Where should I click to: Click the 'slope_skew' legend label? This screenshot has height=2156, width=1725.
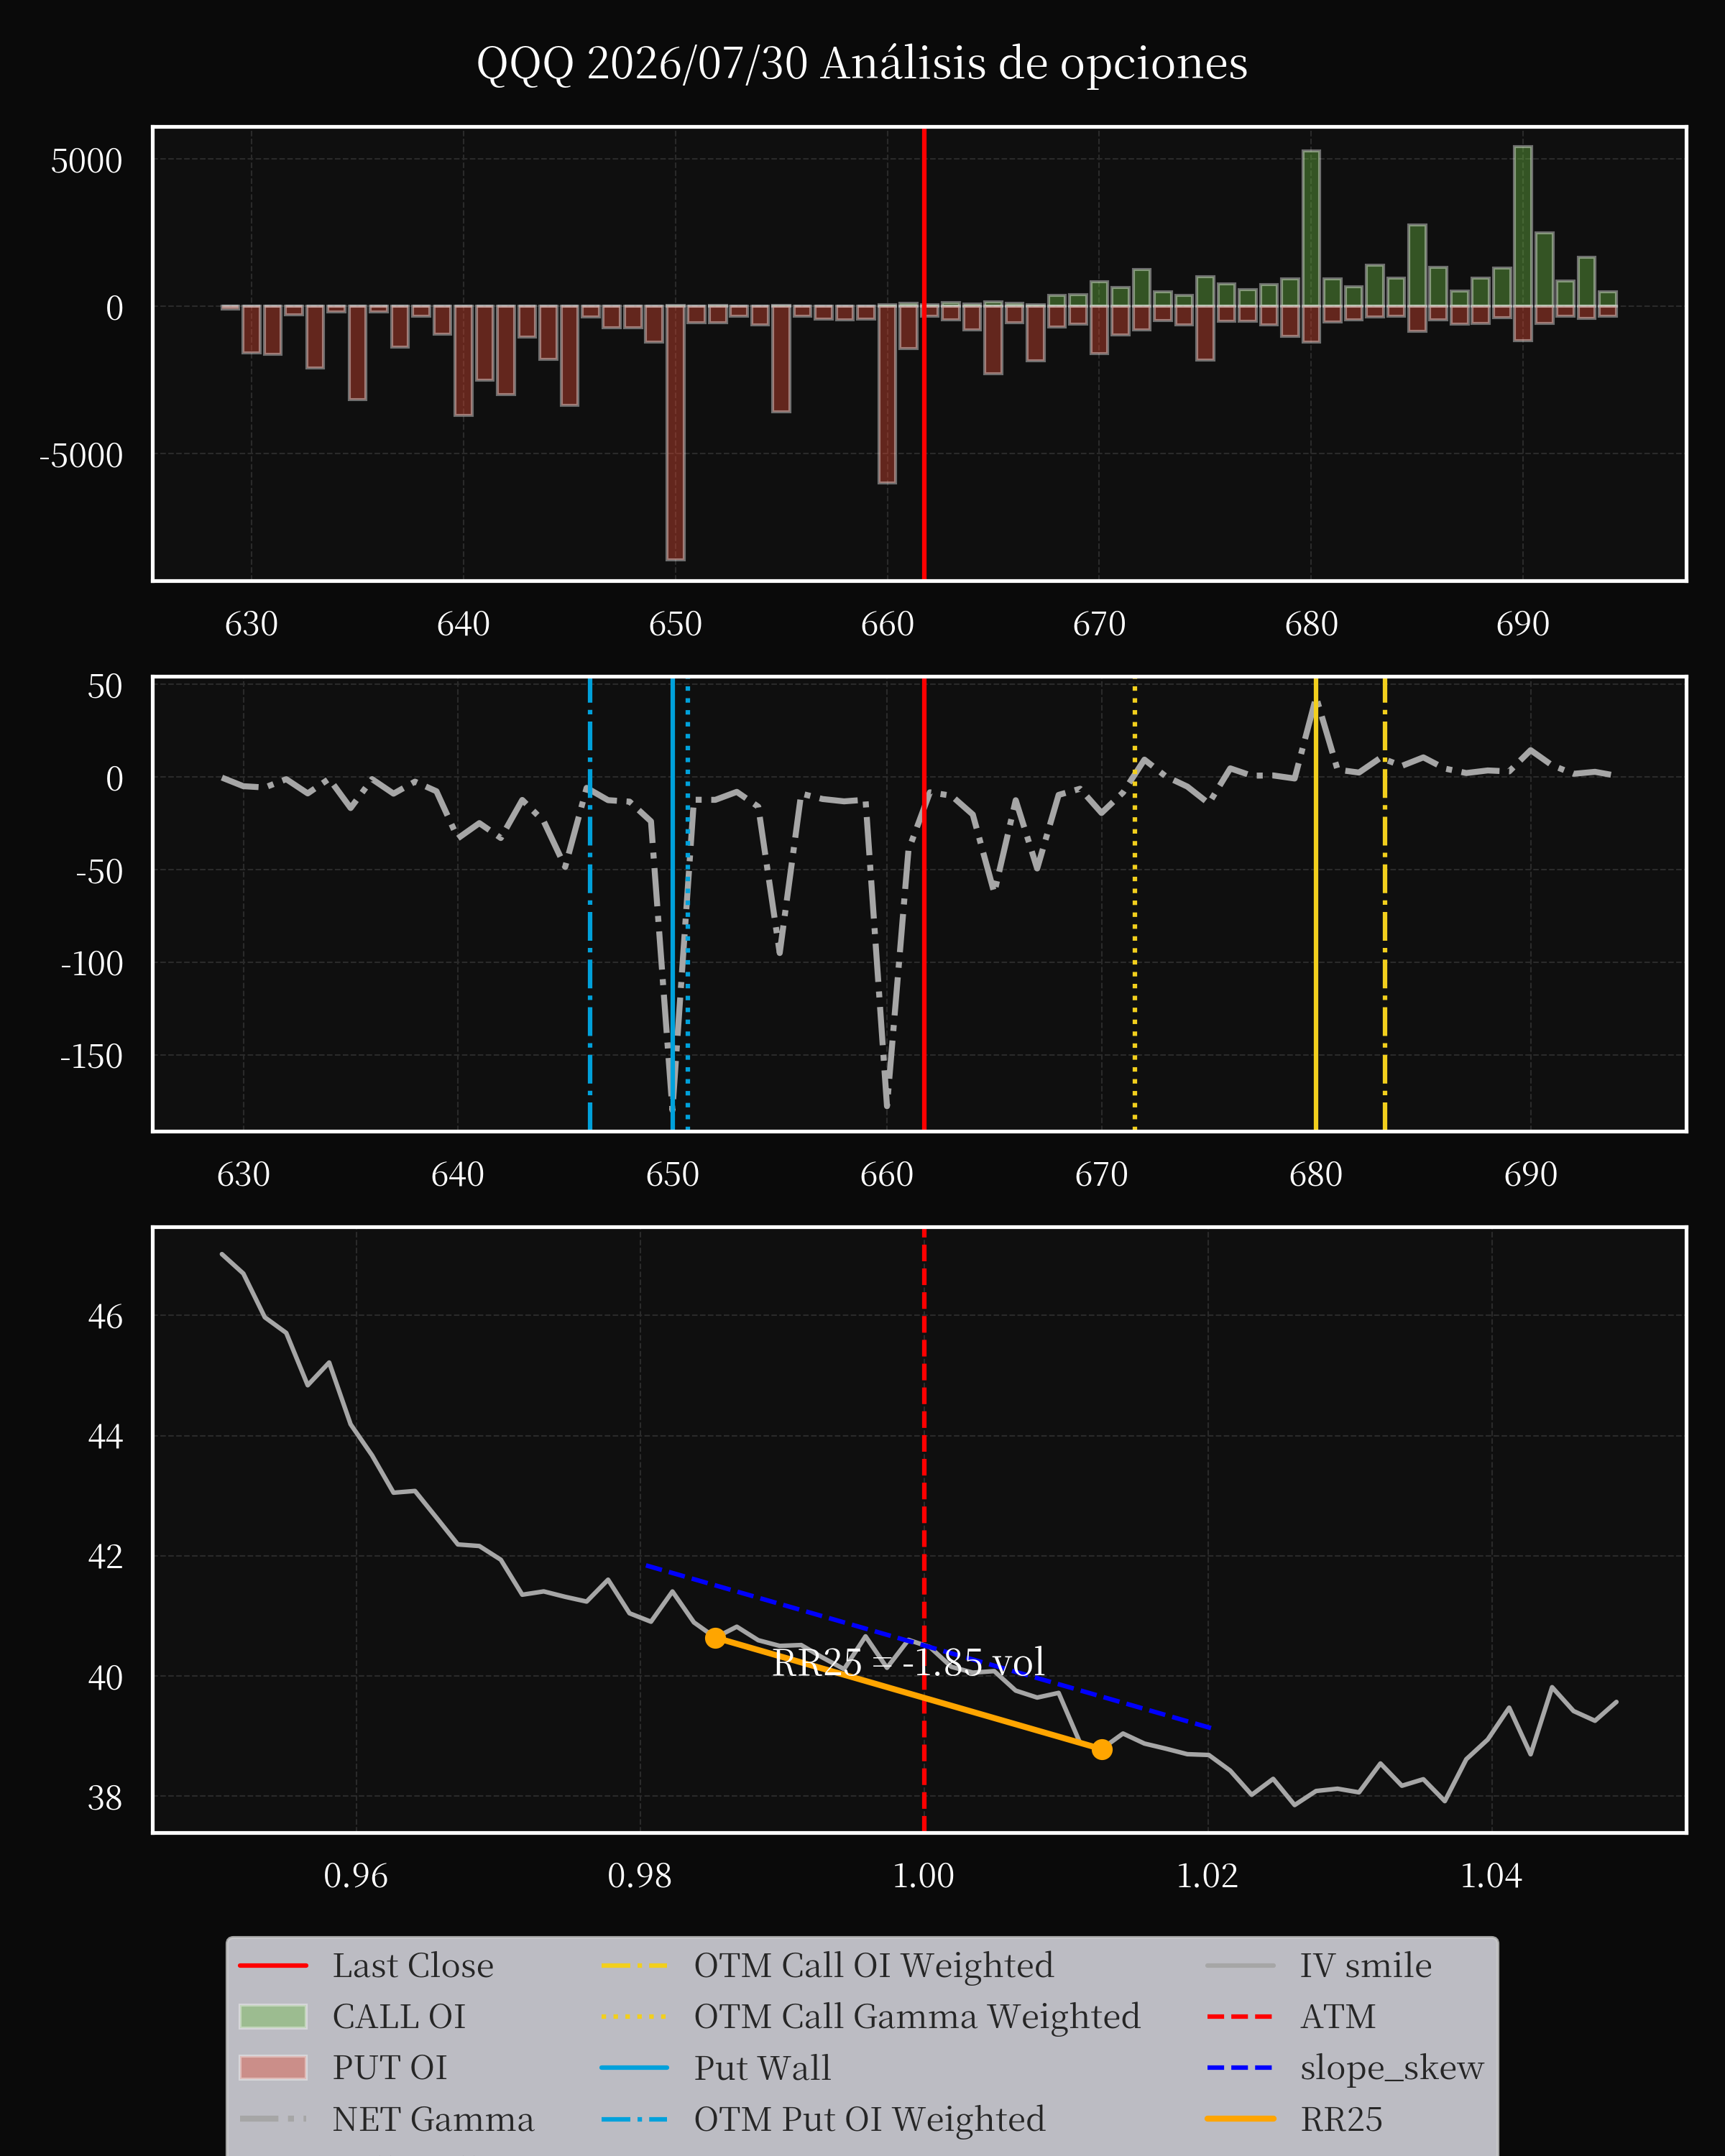tap(1392, 2067)
